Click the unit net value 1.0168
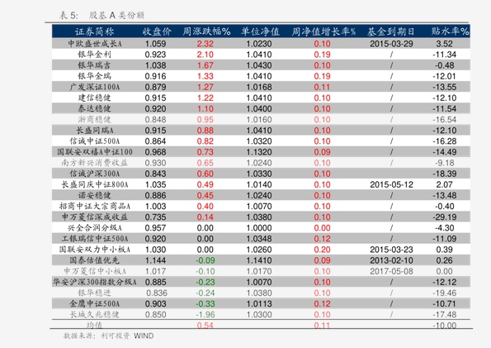The width and height of the screenshot is (491, 348). click(259, 87)
